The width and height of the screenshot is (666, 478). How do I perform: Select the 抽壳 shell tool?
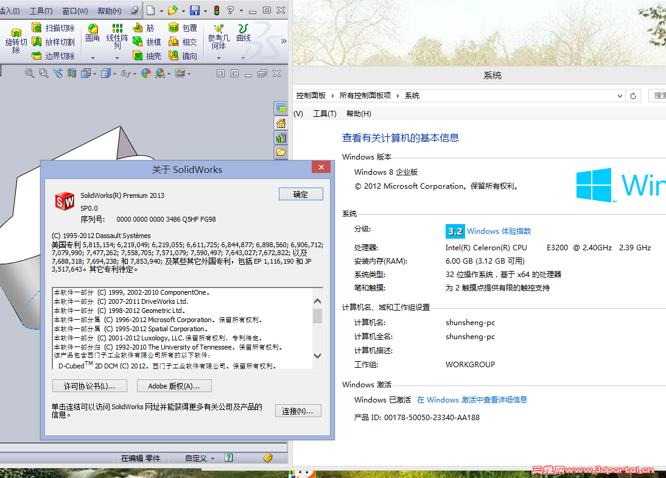click(x=147, y=55)
